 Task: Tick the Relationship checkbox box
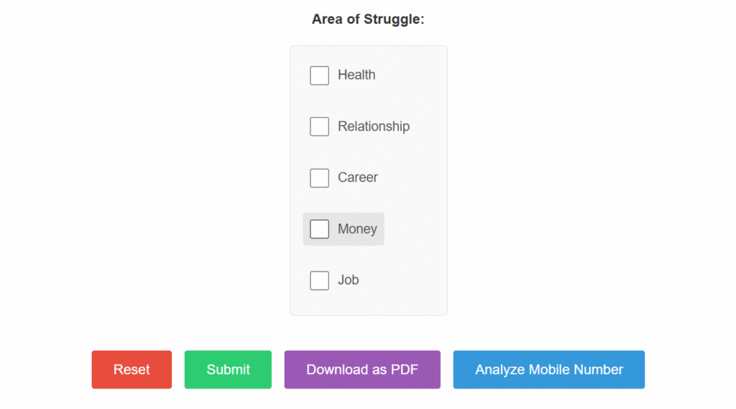click(319, 126)
